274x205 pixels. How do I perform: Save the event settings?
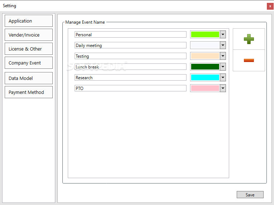coord(250,195)
